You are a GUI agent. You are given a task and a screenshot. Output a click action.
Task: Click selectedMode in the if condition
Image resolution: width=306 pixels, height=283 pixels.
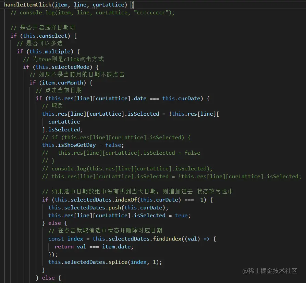pyautogui.click(x=71, y=67)
